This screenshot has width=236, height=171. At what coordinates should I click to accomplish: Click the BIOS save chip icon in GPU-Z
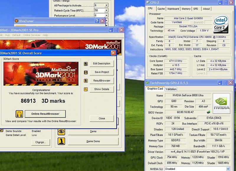209,112
